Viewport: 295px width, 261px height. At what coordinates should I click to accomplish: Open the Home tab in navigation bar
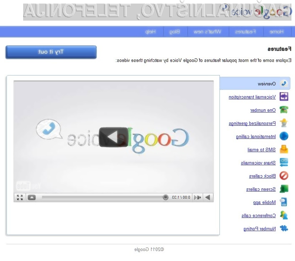pyautogui.click(x=276, y=32)
